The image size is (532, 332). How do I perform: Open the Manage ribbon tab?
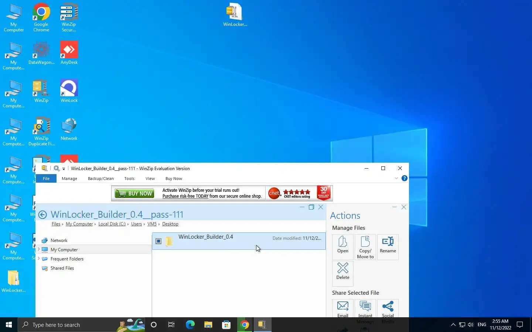69,179
